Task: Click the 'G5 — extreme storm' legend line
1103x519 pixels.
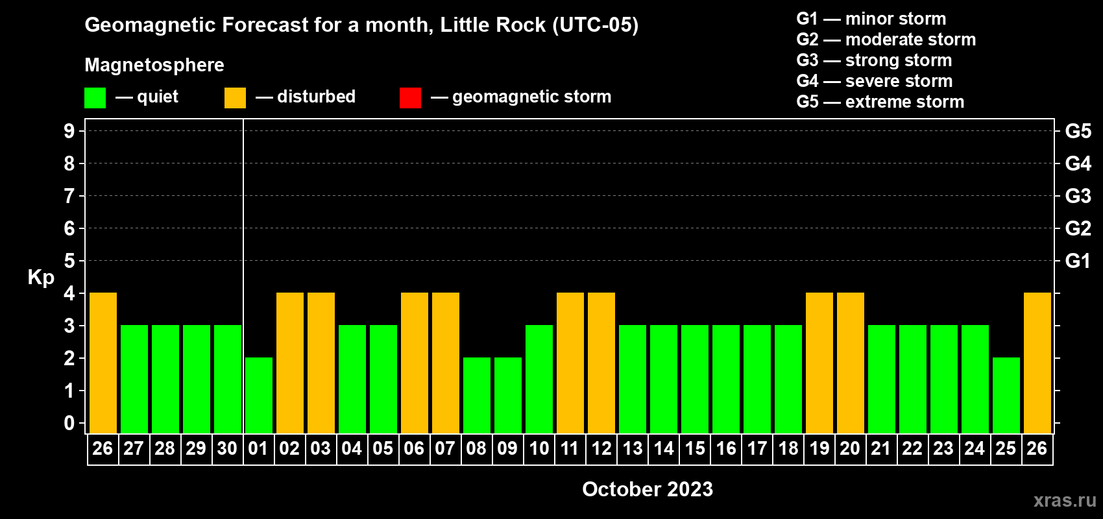Action: pyautogui.click(x=880, y=102)
